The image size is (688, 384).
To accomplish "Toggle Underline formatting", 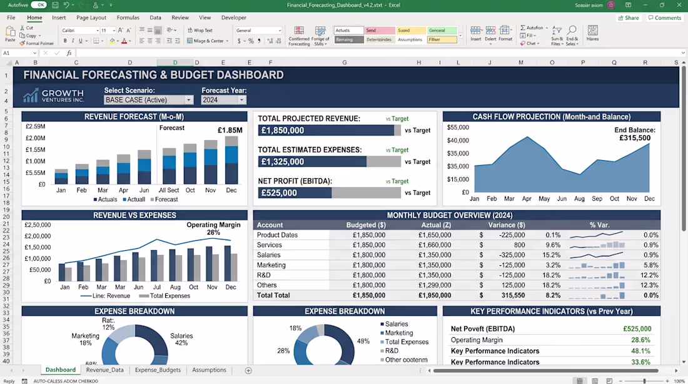I will click(80, 41).
